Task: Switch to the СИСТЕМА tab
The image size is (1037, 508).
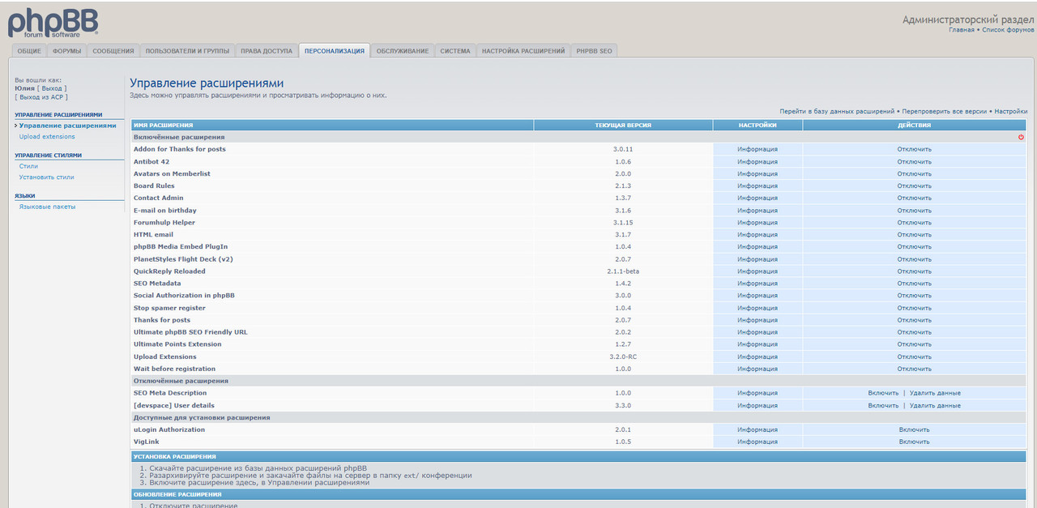Action: click(x=455, y=51)
